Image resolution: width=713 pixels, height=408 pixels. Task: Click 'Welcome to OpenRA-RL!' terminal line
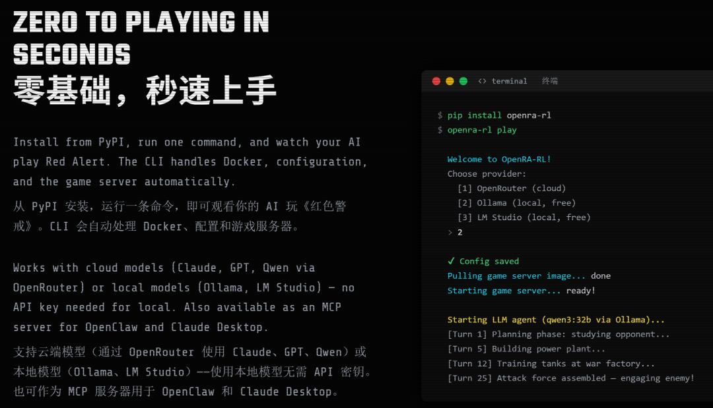(499, 160)
